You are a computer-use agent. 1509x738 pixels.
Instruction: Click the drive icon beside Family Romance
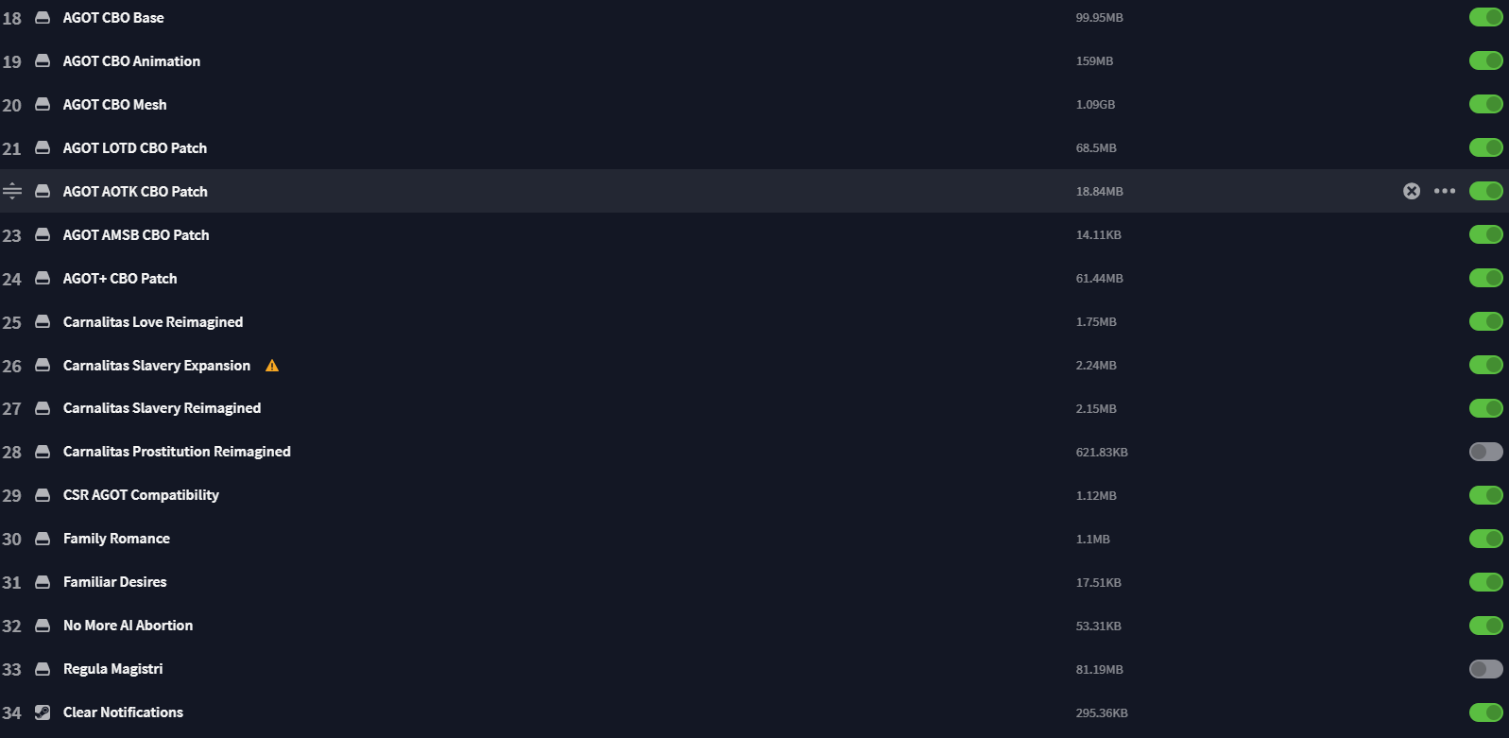click(43, 539)
